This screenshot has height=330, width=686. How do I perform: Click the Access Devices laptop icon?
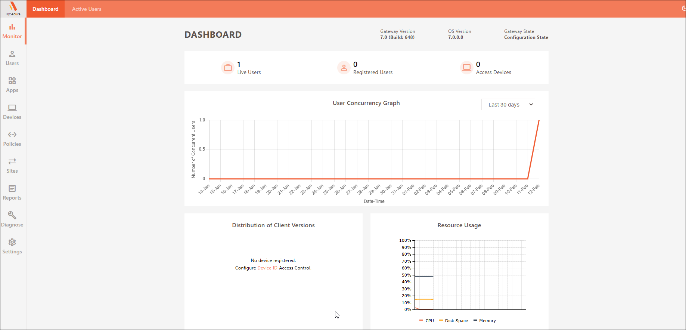pos(466,68)
